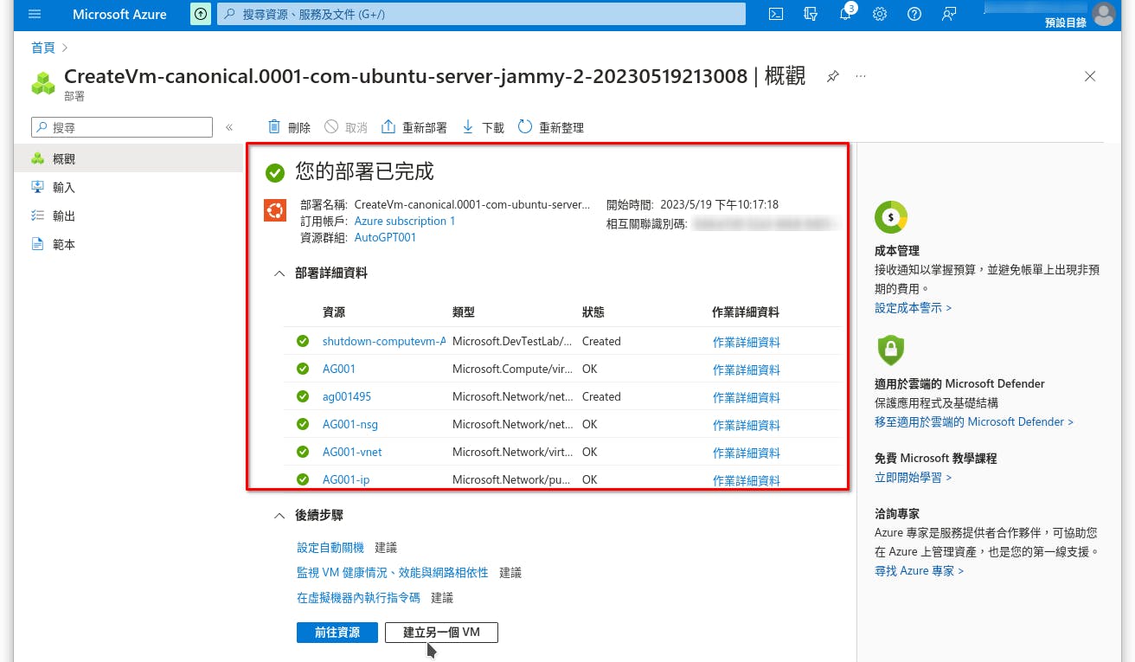
Task: Click the green check icon beside 您的部署已完成
Action: point(275,173)
